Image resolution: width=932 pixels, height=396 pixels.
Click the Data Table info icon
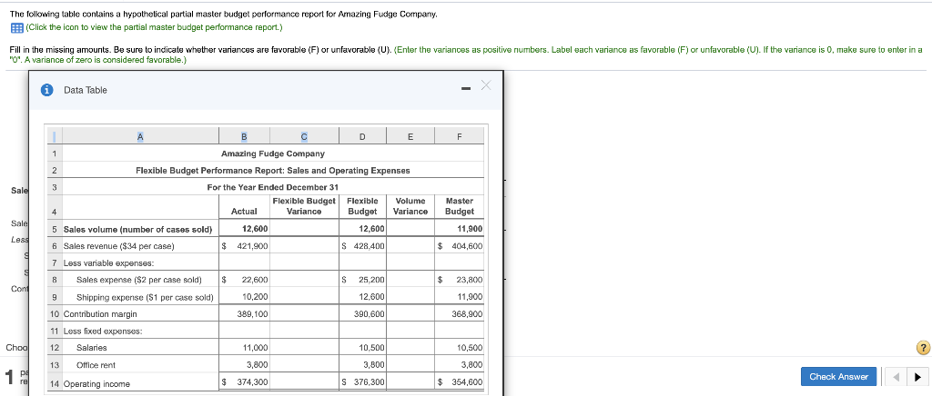coord(46,90)
